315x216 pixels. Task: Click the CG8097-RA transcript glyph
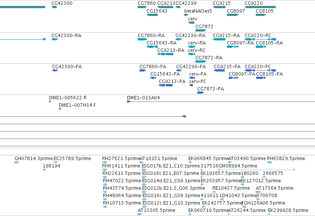pyautogui.click(x=233, y=47)
